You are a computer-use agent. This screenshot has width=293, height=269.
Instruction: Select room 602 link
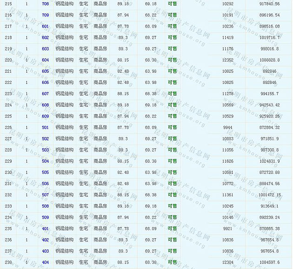click(x=45, y=37)
